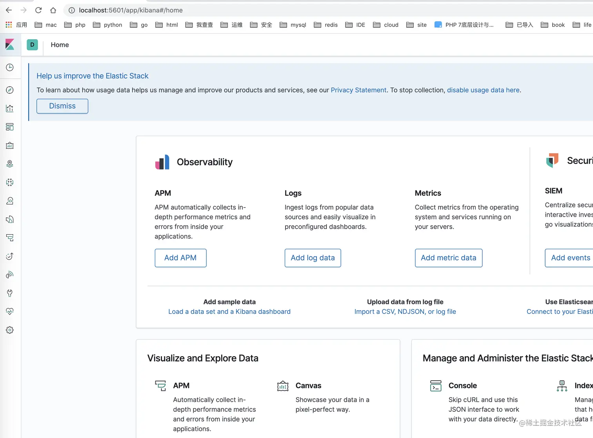593x438 pixels.
Task: Click Help us improve the Elastic Stack
Action: pos(93,76)
